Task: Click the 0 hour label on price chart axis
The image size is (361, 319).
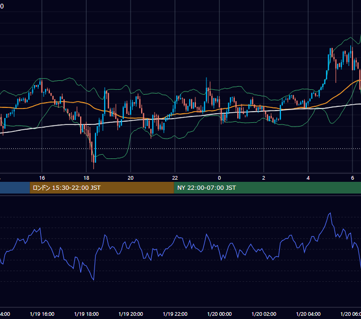Action: pos(219,178)
